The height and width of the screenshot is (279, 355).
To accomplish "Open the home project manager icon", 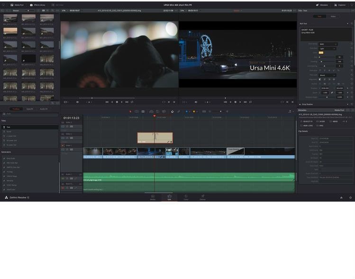I will click(341, 198).
